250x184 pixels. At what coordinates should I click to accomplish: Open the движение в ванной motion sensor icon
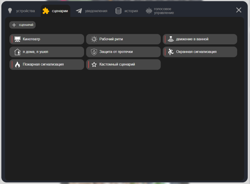pos(171,39)
